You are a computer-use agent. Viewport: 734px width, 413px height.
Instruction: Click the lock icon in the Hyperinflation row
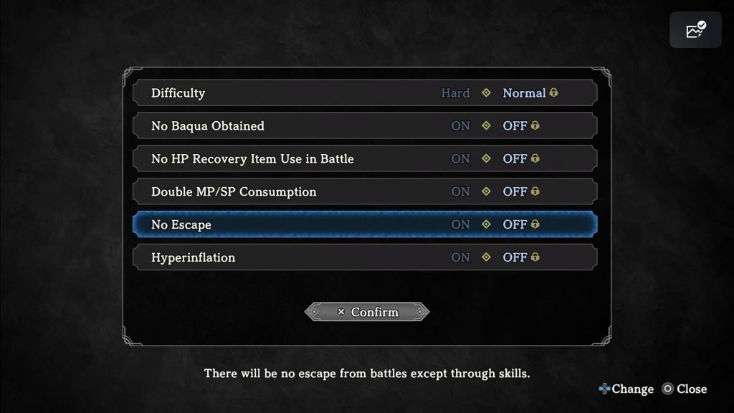[x=535, y=257]
